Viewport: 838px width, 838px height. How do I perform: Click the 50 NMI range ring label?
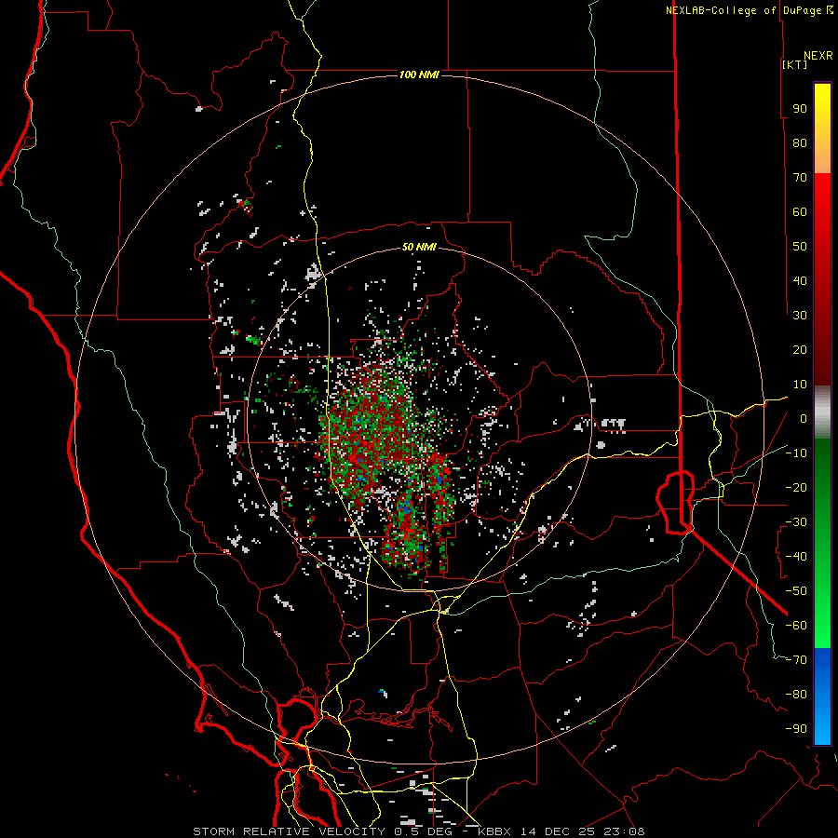(x=419, y=247)
